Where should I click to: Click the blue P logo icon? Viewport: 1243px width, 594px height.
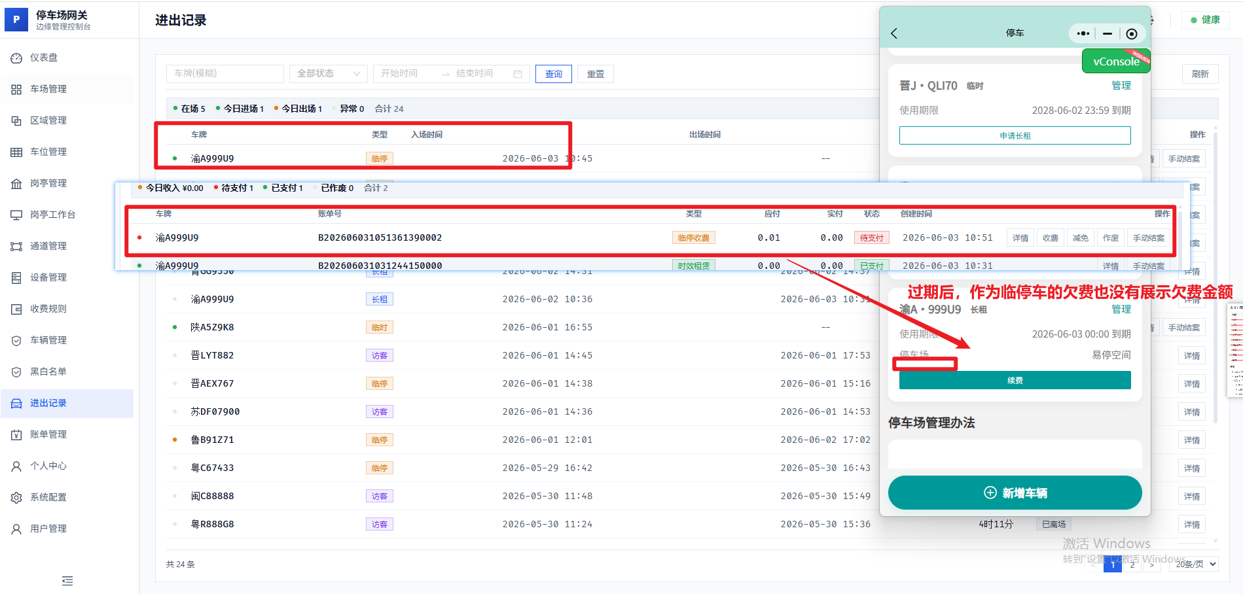[16, 20]
